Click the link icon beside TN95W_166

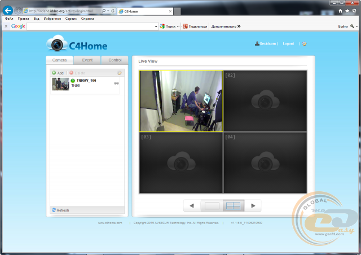(116, 83)
